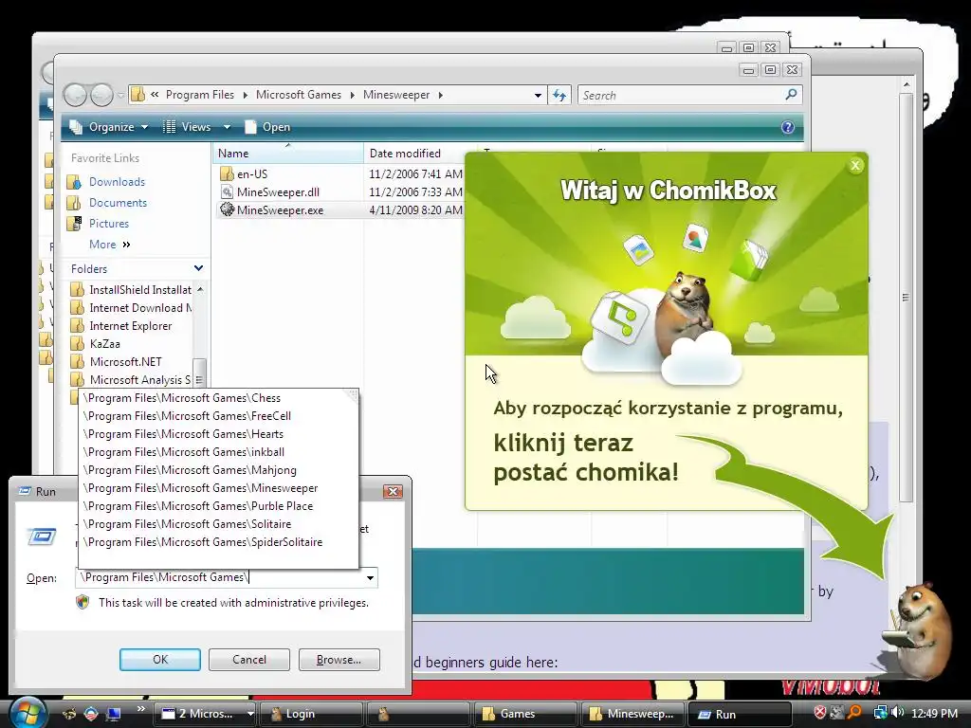The height and width of the screenshot is (728, 971).
Task: Select Microsoft.NET in the folder tree
Action: click(126, 361)
